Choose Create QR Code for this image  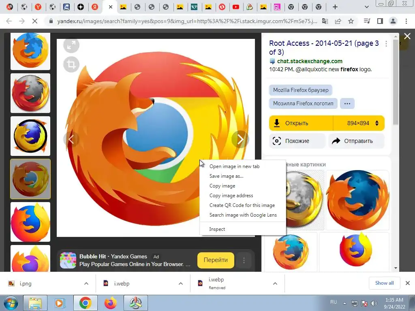[243, 205]
